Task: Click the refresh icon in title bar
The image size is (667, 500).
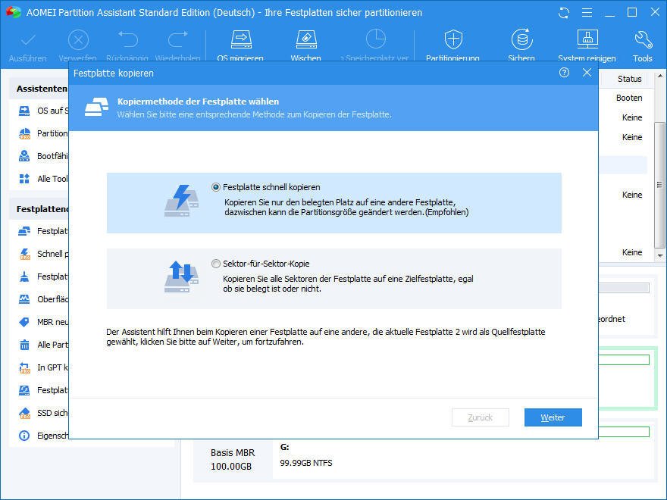Action: pyautogui.click(x=564, y=13)
